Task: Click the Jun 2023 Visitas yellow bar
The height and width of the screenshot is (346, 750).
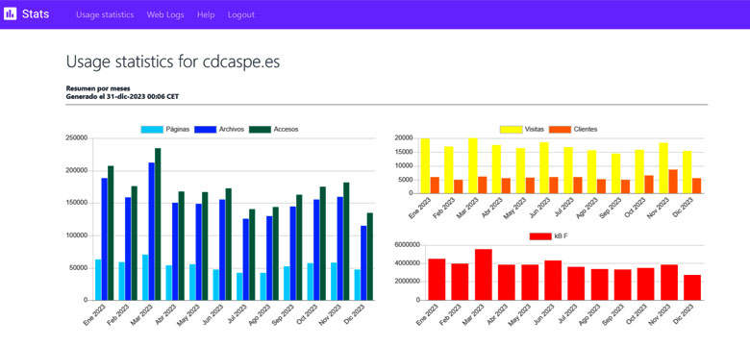Action: tap(544, 168)
